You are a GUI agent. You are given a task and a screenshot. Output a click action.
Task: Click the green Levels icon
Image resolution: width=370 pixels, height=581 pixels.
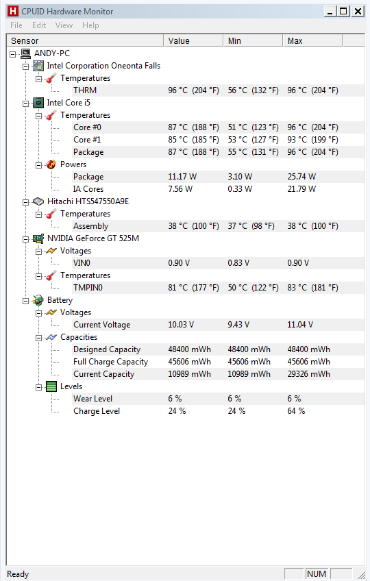pos(51,386)
